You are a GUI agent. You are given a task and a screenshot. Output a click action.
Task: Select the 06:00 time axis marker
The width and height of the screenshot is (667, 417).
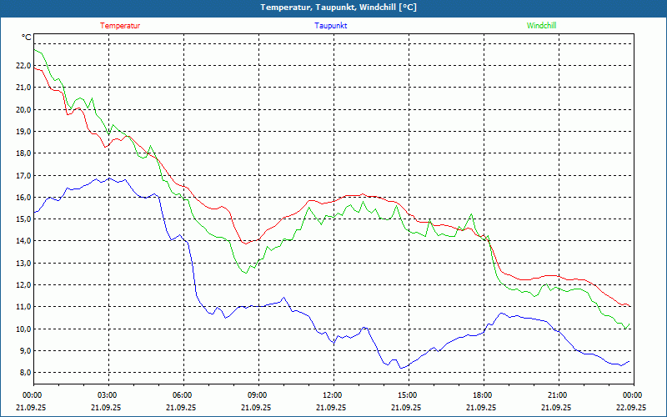click(182, 395)
